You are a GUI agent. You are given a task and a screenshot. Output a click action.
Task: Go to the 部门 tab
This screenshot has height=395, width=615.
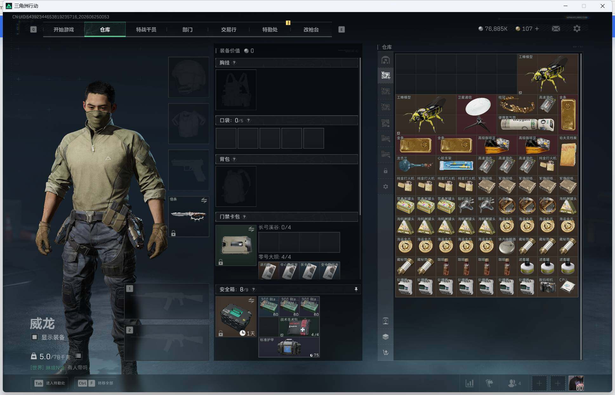pos(187,29)
